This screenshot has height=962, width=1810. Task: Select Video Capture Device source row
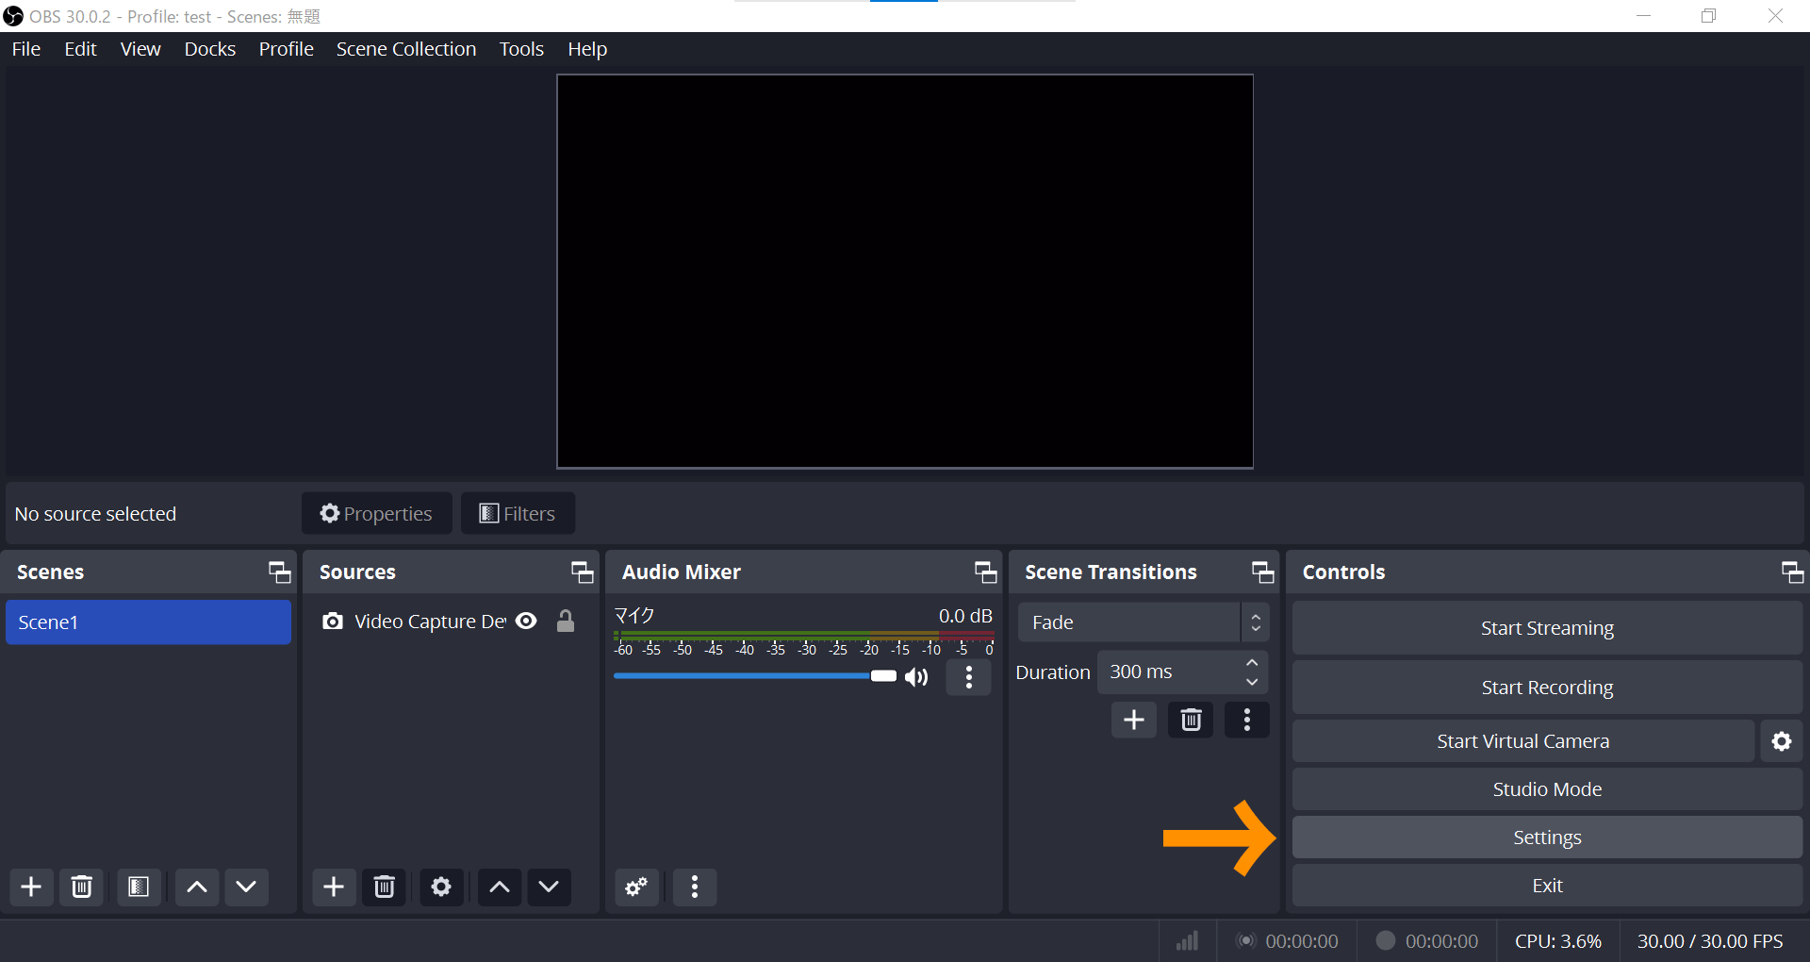[x=451, y=621]
